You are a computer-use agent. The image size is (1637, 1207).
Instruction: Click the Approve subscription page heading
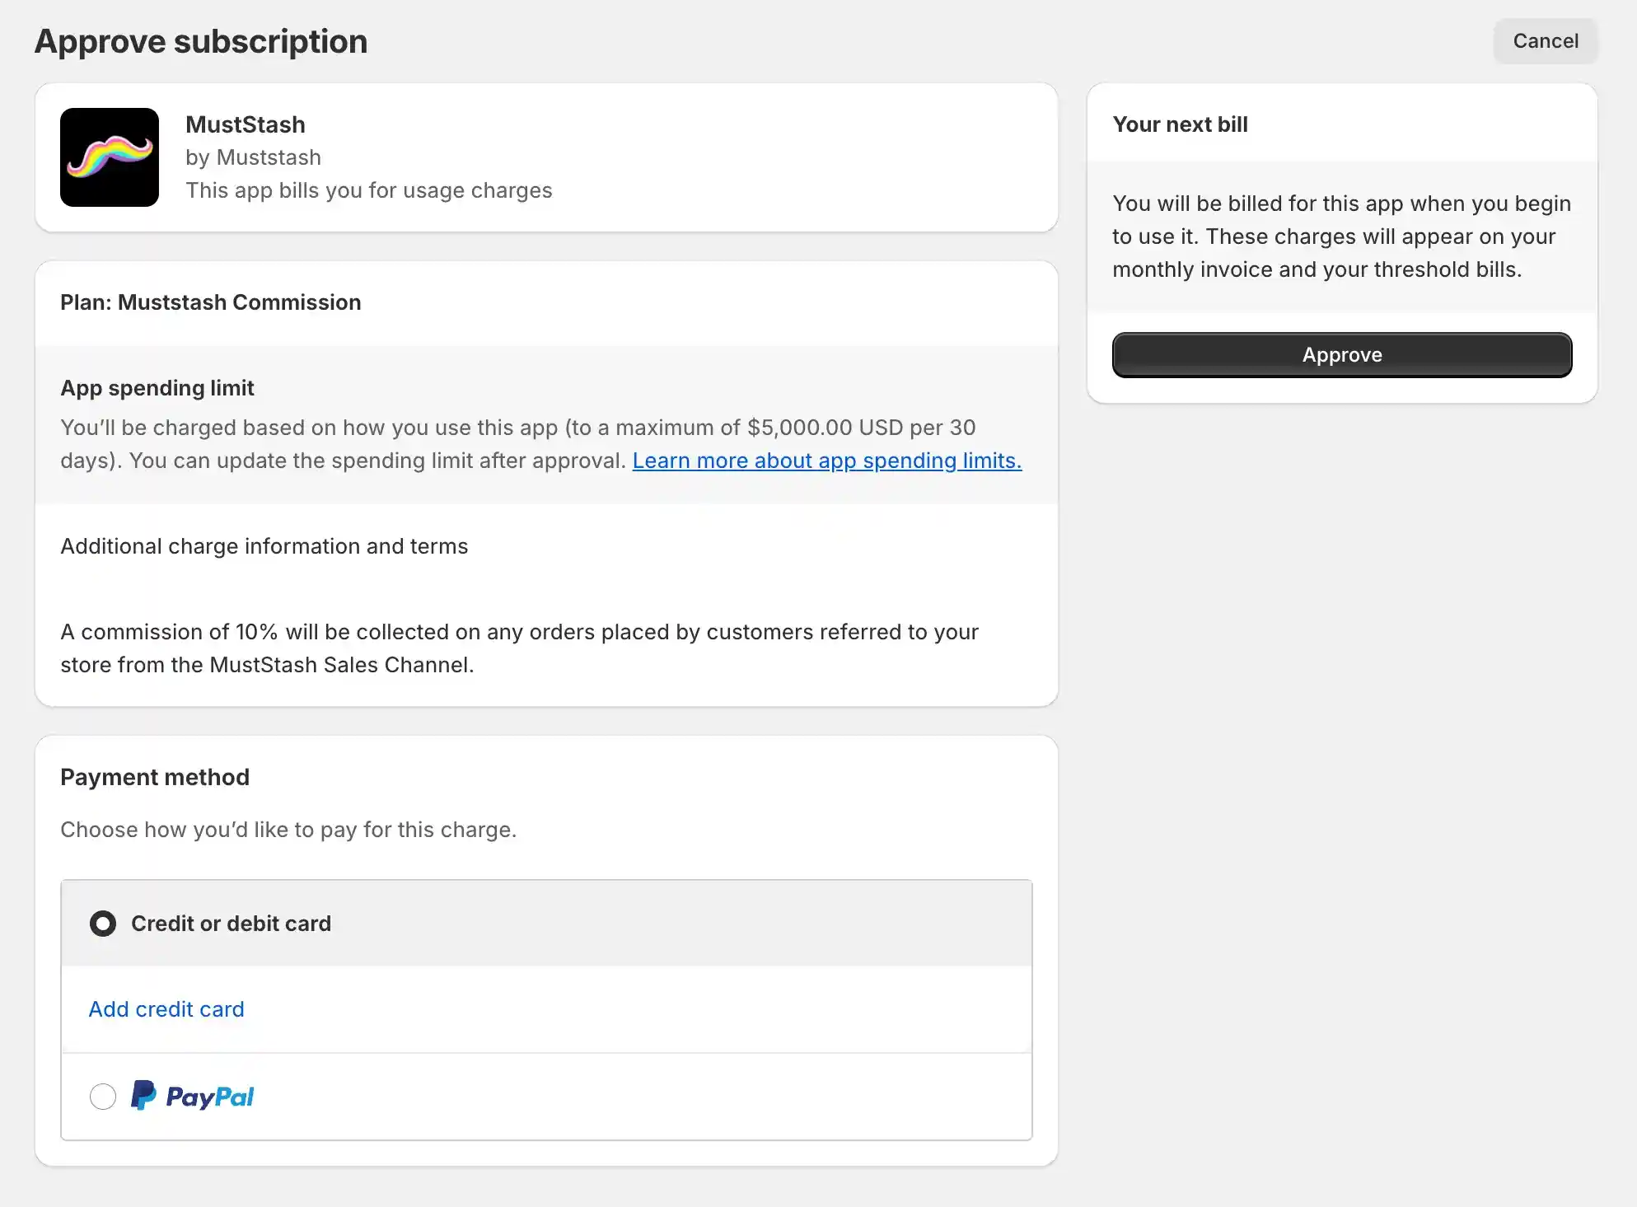pos(201,41)
